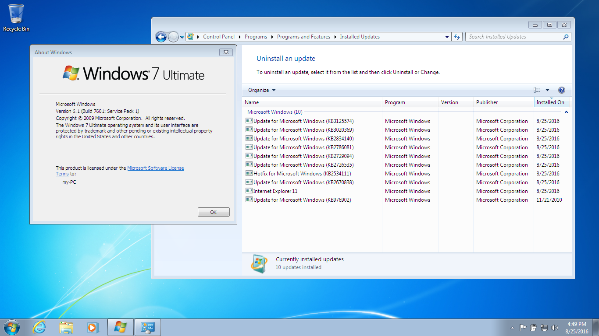Select the Hotfix icon for KB2534111
Image resolution: width=599 pixels, height=336 pixels.
(249, 173)
